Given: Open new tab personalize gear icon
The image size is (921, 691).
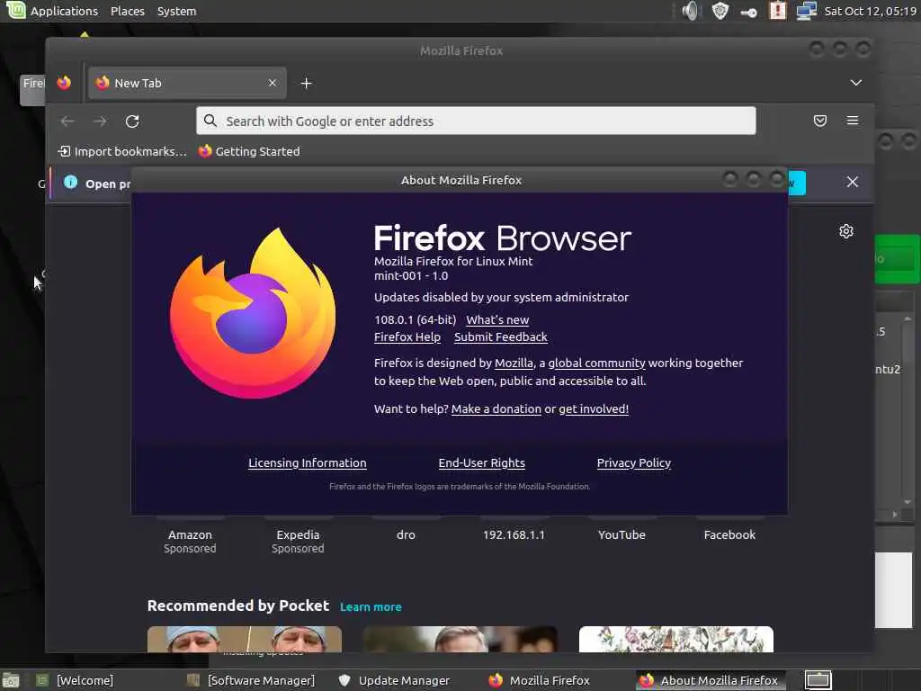Looking at the screenshot, I should [x=846, y=231].
